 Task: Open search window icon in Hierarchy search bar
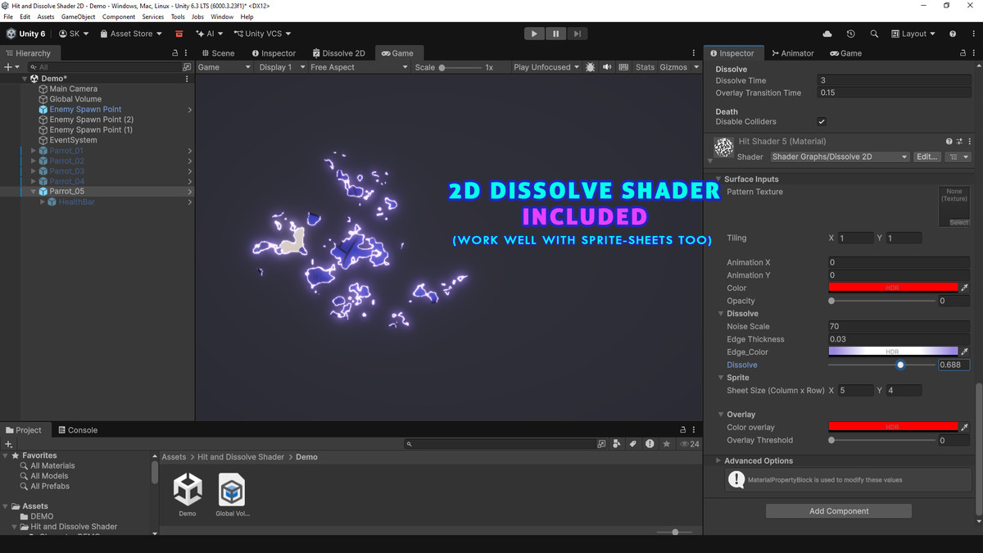[x=187, y=67]
